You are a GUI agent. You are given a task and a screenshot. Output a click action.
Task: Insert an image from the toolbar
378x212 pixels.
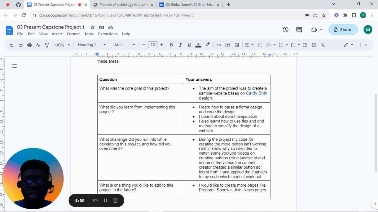[237, 45]
